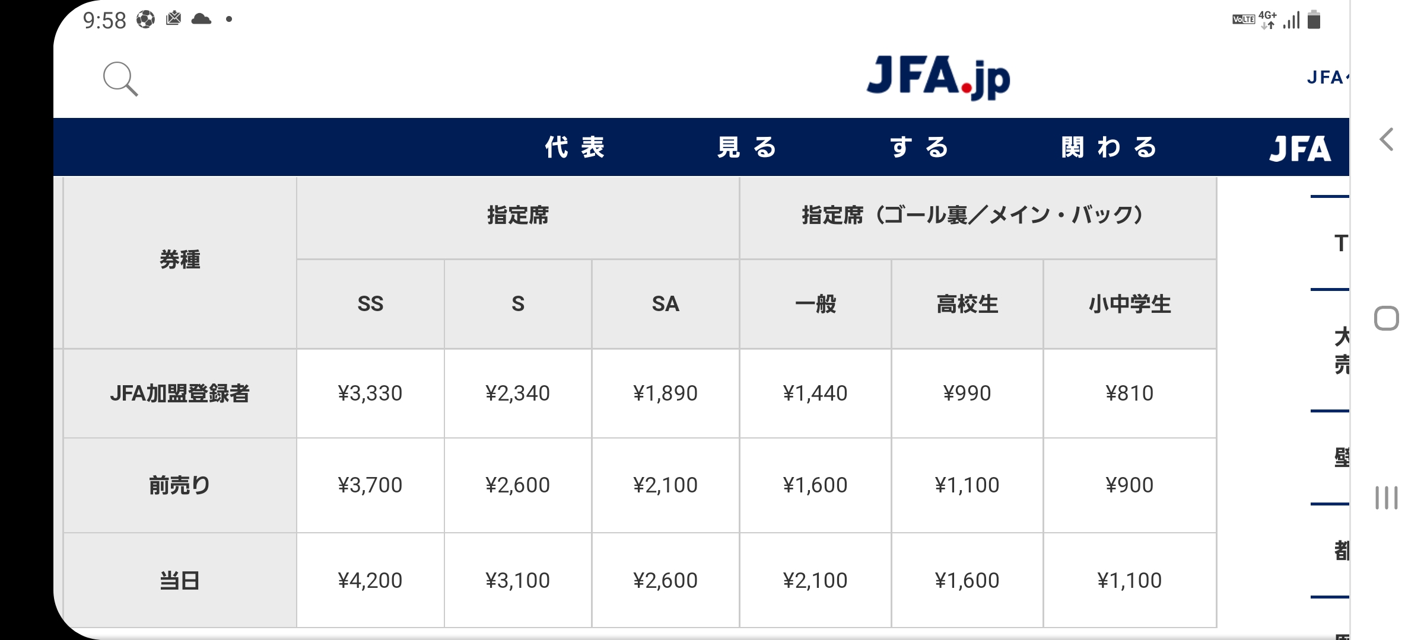
Task: Tap the Android back arrow
Action: tap(1386, 140)
